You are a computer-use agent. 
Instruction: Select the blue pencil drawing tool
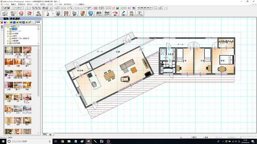point(123,13)
